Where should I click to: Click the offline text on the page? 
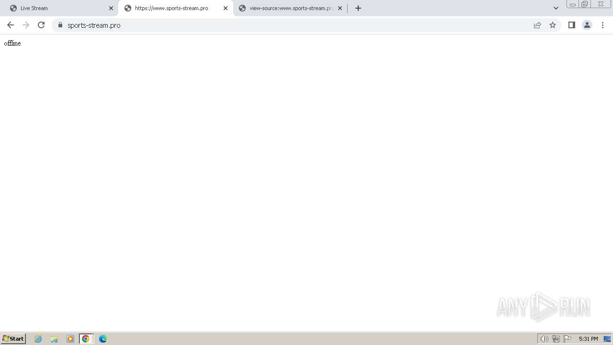coord(12,43)
